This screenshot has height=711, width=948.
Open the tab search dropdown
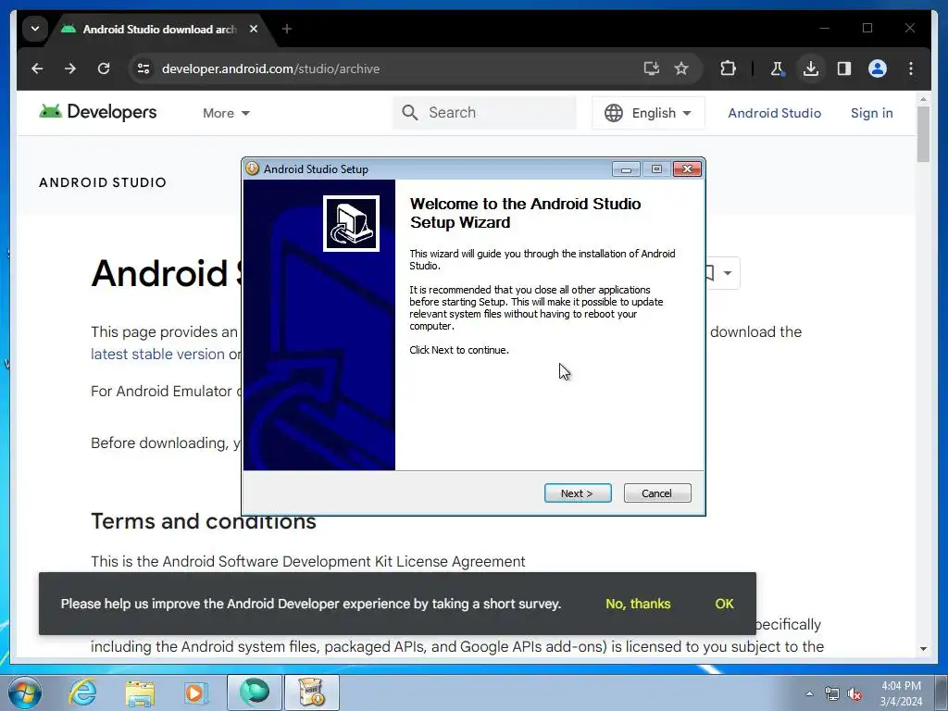click(x=35, y=29)
